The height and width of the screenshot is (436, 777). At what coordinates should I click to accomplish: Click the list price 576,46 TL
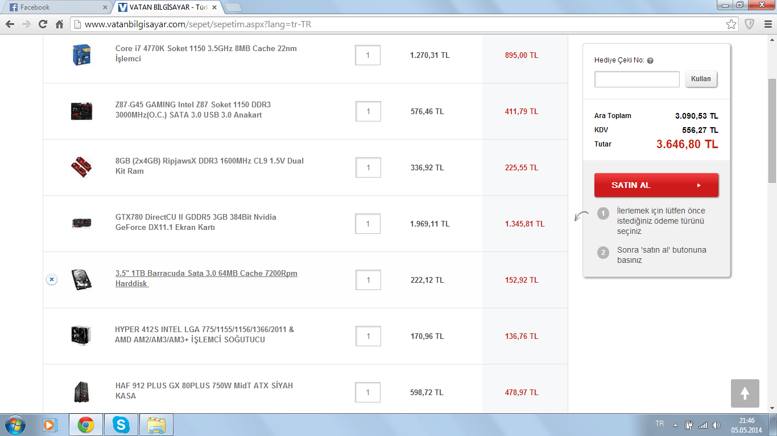coord(427,111)
